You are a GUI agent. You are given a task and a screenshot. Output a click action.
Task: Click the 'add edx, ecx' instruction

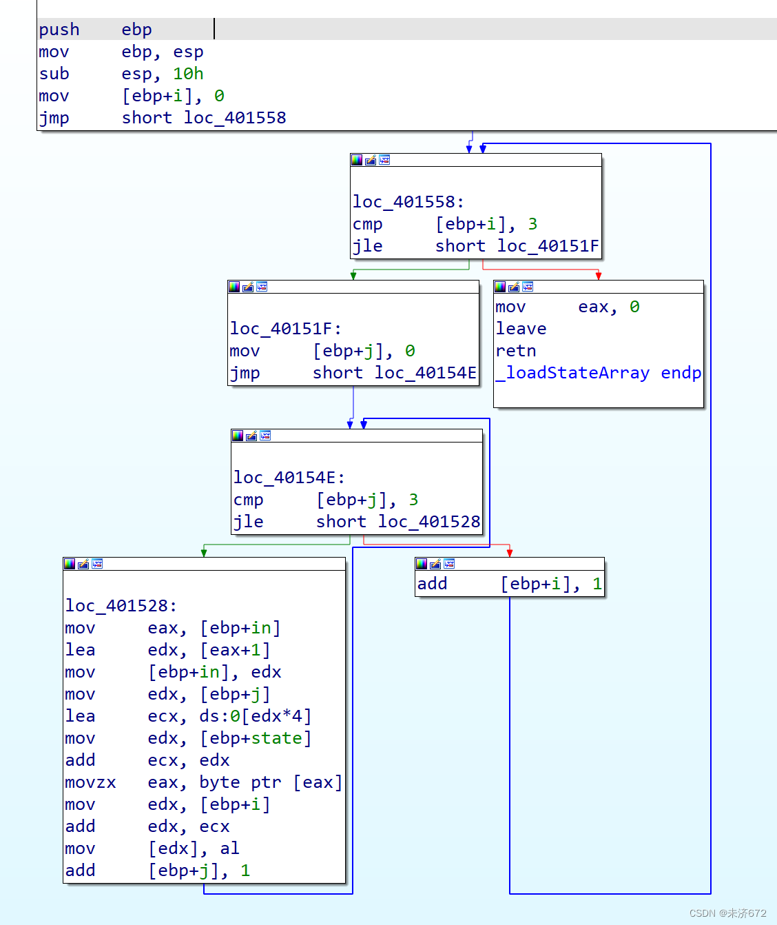(147, 826)
